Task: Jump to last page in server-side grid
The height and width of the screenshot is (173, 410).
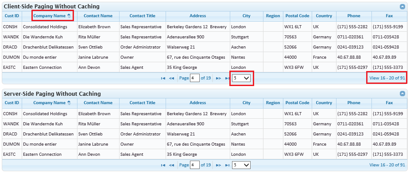Action: pyautogui.click(x=228, y=165)
